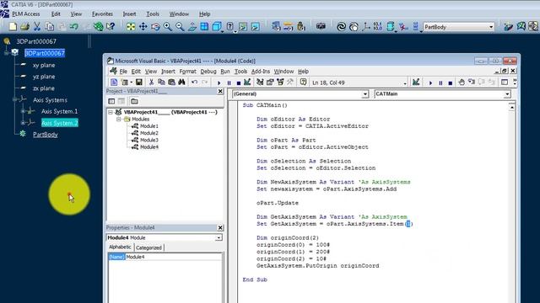
Task: Click the Break pause button in VBA toolbar
Action: (229, 82)
